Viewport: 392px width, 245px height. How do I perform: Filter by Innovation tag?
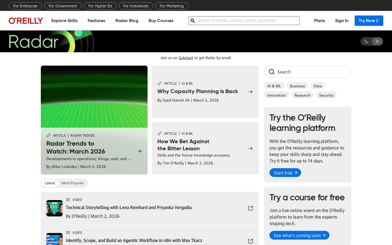(277, 95)
